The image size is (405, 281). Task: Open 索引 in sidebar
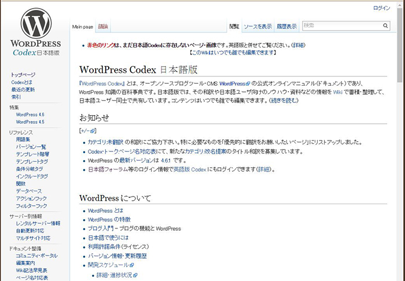pos(16,97)
